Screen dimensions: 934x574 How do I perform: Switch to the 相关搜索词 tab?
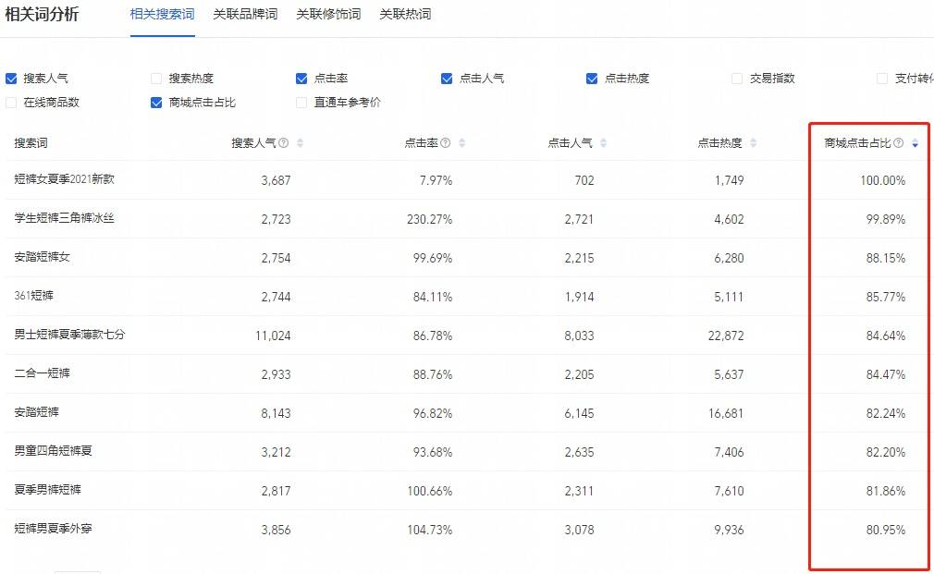[162, 14]
